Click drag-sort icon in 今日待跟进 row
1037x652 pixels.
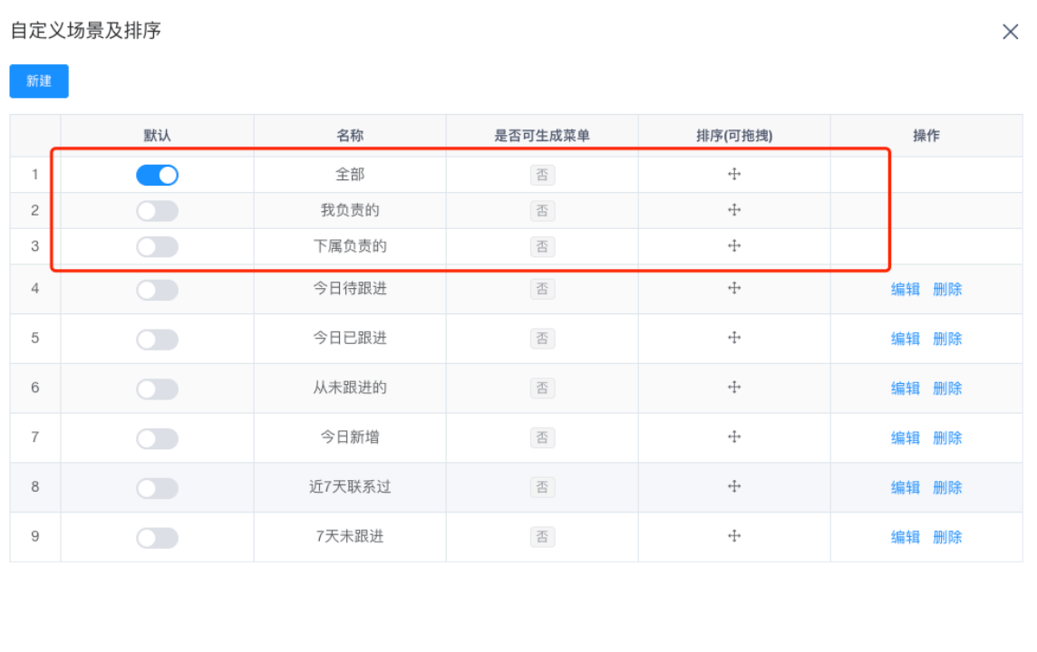click(x=734, y=288)
